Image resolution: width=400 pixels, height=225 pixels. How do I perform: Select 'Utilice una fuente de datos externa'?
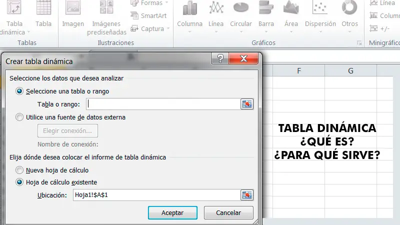(x=19, y=117)
